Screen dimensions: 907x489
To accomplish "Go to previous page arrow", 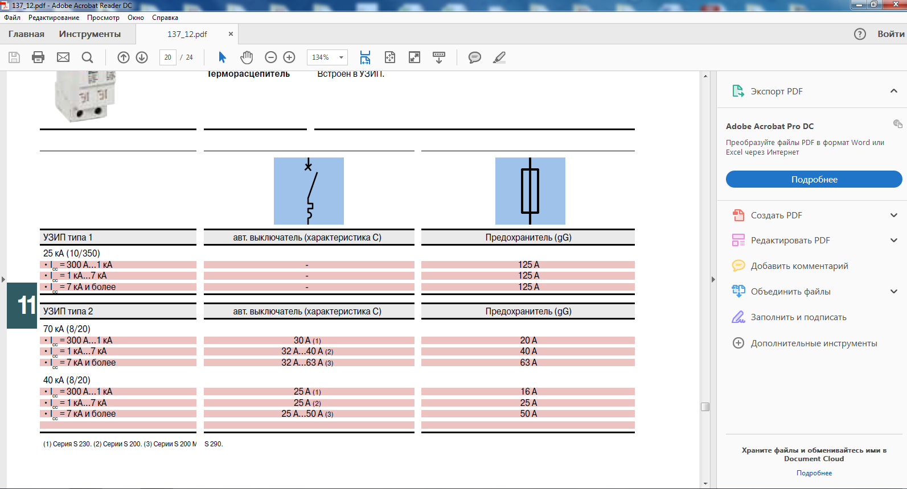I will (124, 57).
